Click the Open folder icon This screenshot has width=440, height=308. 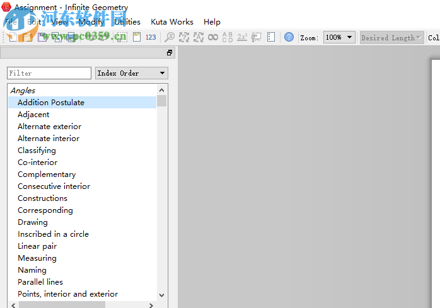28,37
